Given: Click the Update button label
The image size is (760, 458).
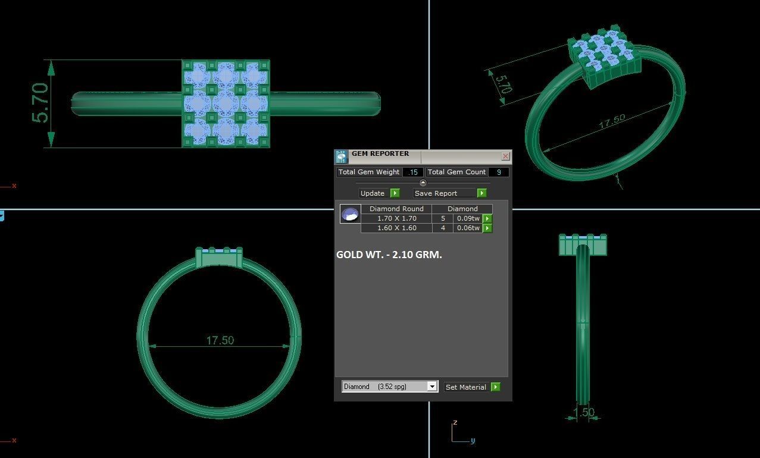Looking at the screenshot, I should tap(373, 193).
